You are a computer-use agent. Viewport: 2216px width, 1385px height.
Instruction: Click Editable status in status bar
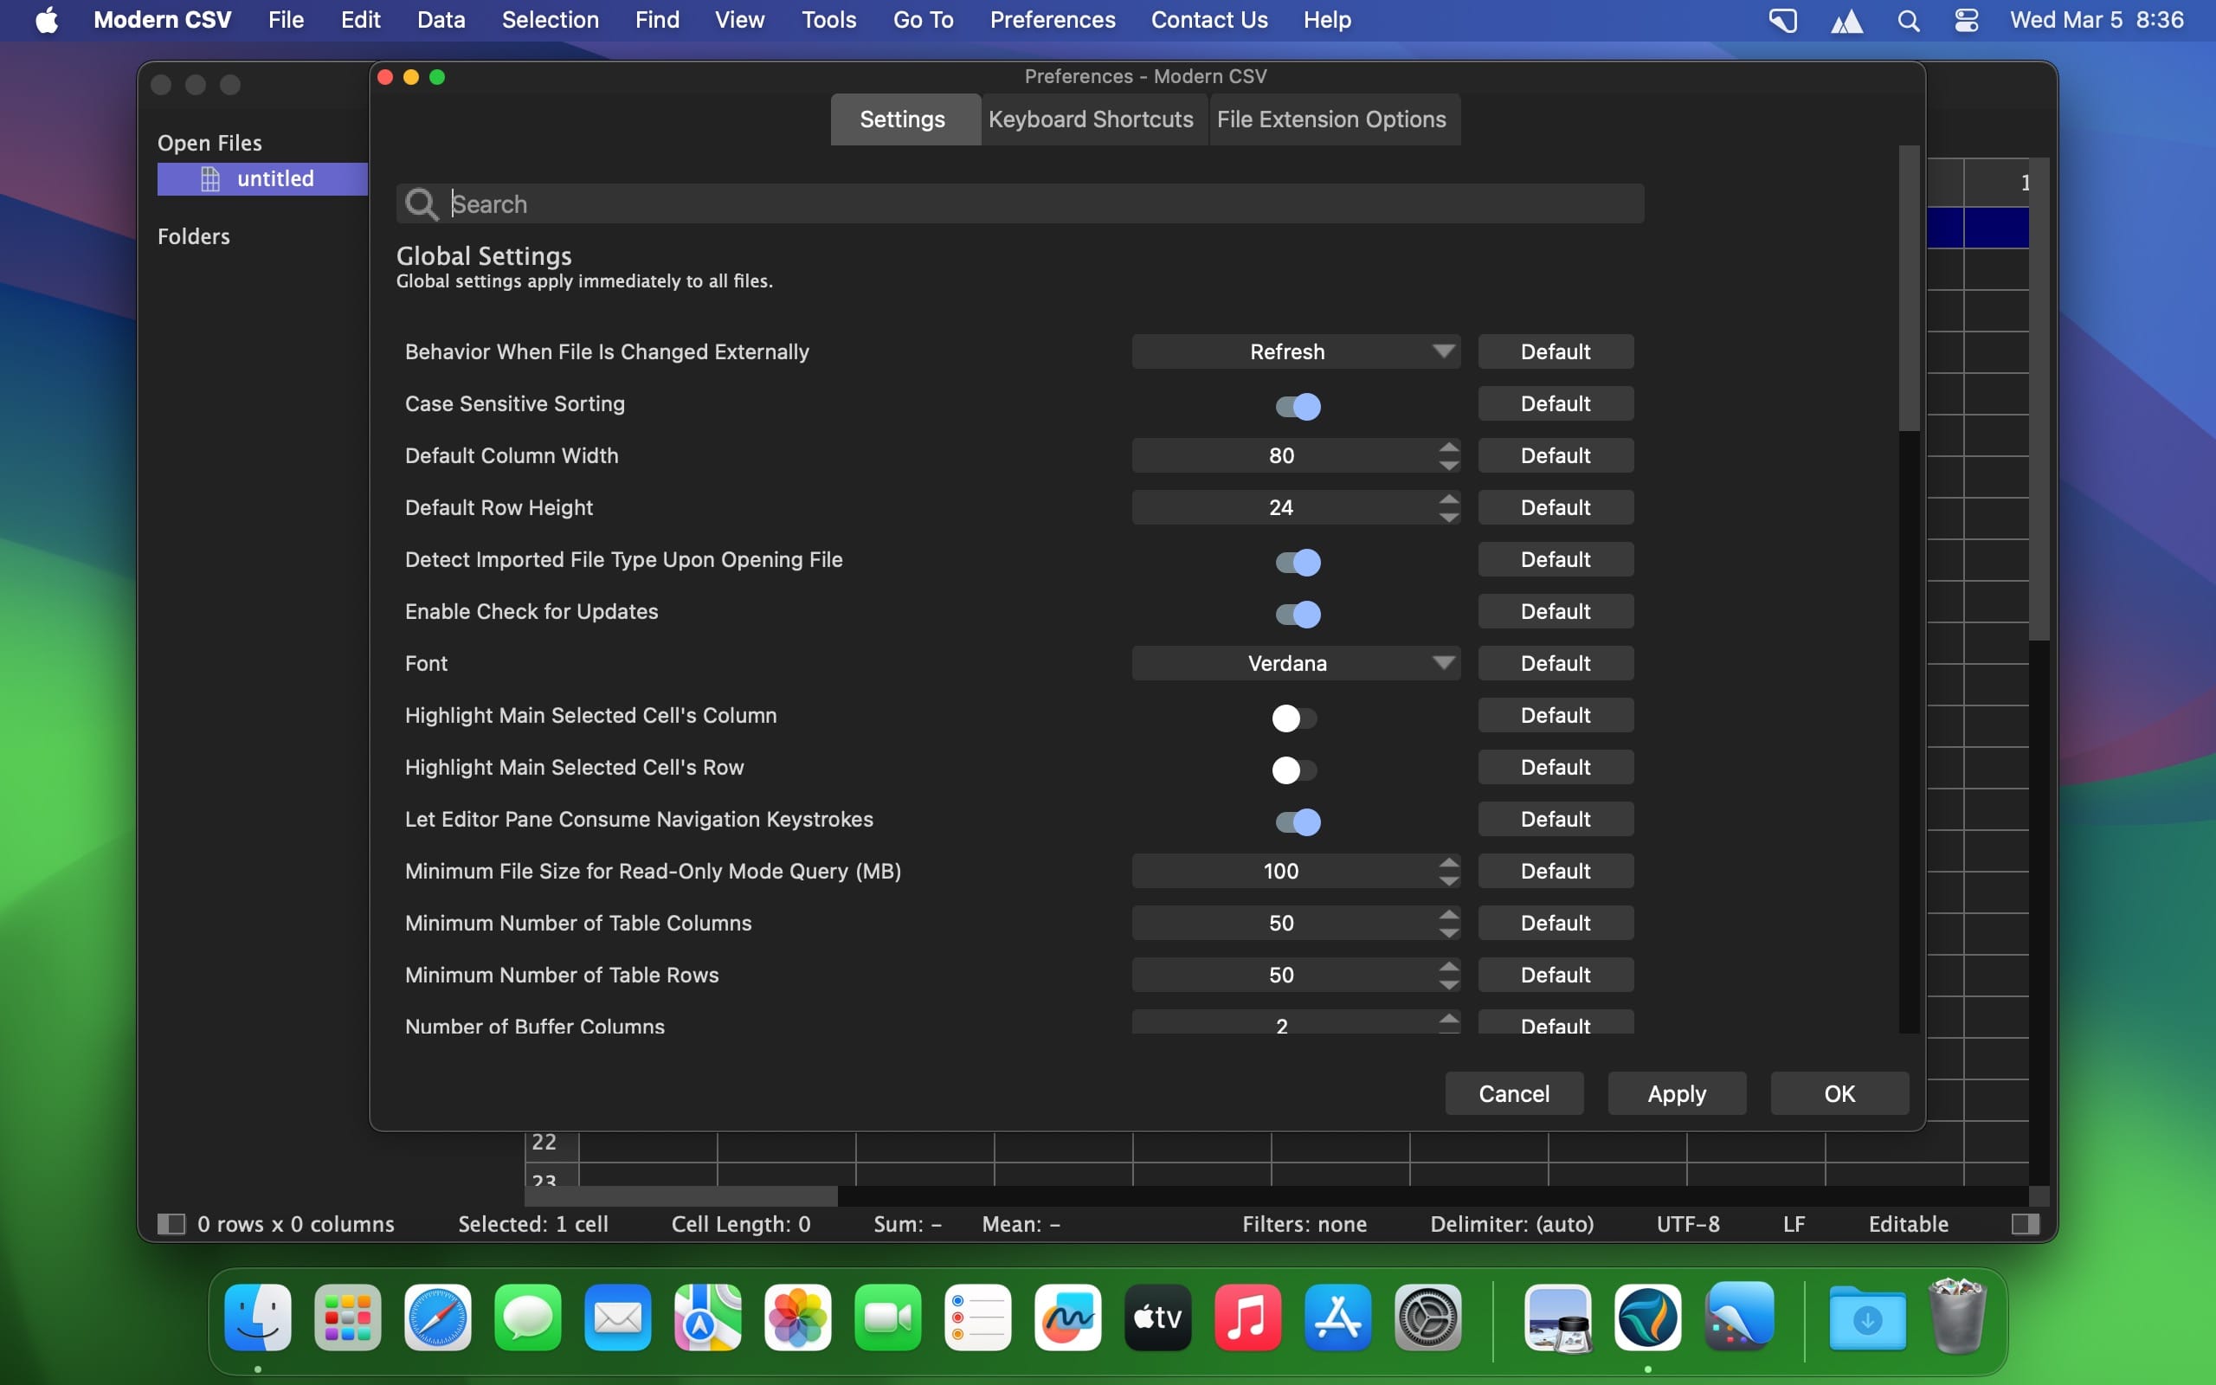1909,1225
